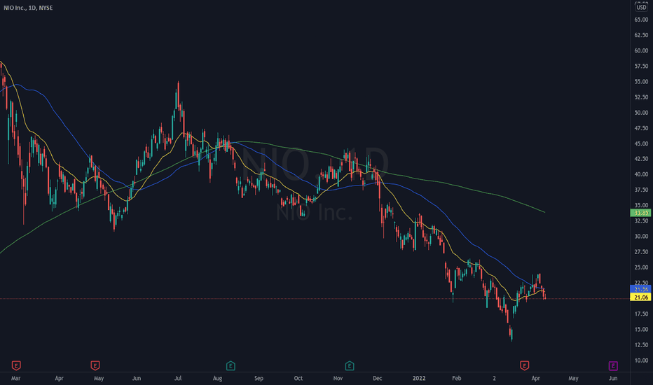Click the NIO Inc., 1D, NYSE symbol title
Screen dimensions: 653x385
click(28, 8)
